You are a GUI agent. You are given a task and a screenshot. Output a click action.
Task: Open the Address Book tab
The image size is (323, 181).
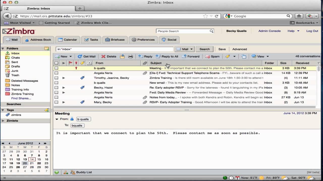(x=38, y=40)
